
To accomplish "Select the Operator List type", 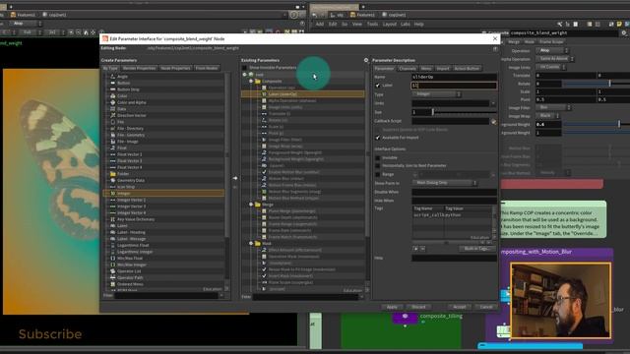I will pyautogui.click(x=129, y=271).
